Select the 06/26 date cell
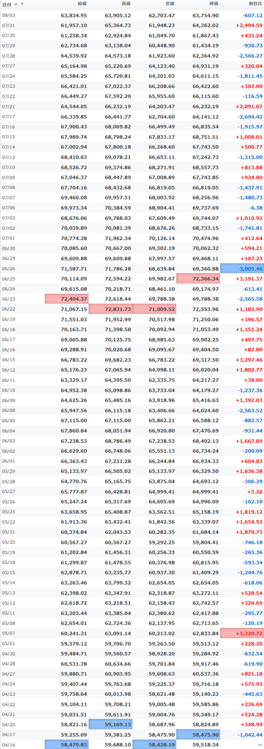The height and width of the screenshot is (749, 264). [8, 269]
